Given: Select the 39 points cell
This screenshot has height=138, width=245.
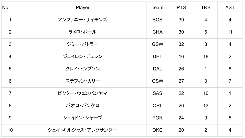Looking at the screenshot, I should [x=181, y=20].
